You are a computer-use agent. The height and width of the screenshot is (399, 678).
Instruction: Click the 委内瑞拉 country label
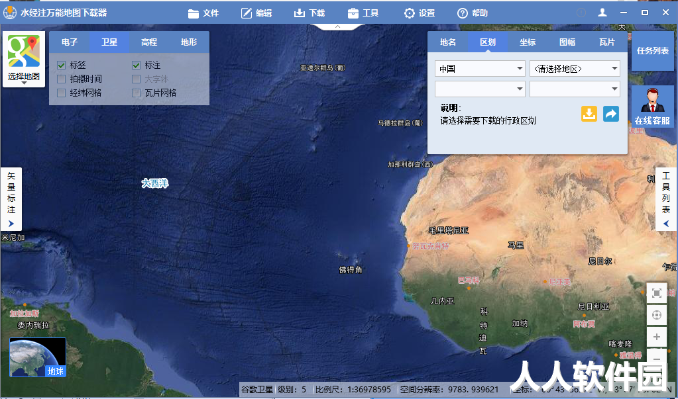click(33, 325)
